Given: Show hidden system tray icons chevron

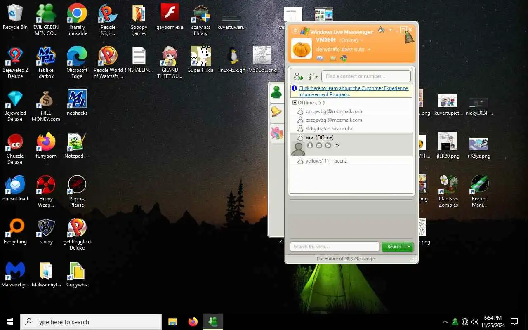Looking at the screenshot, I should click(x=445, y=322).
